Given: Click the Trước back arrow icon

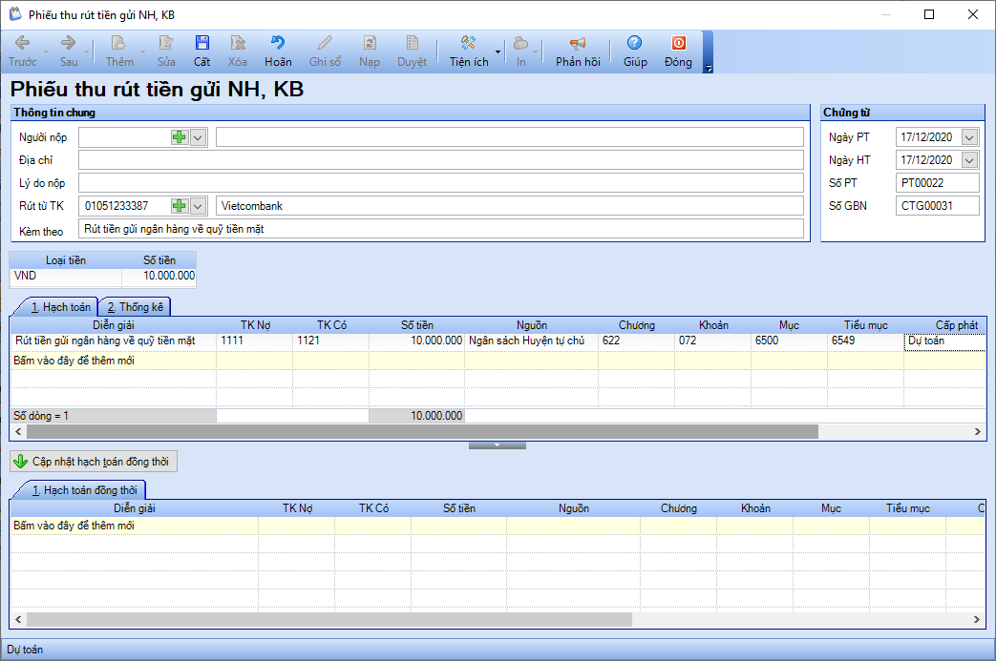Looking at the screenshot, I should (22, 43).
